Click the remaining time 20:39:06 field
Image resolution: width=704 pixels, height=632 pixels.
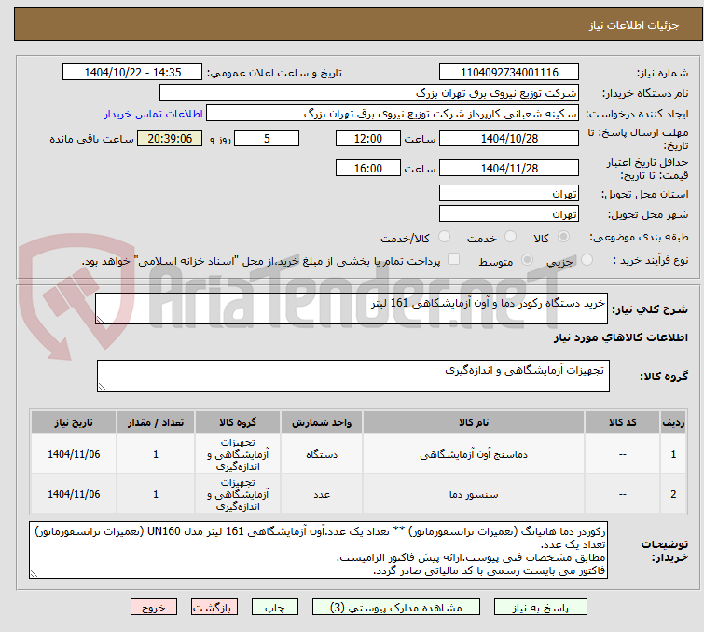(x=170, y=138)
